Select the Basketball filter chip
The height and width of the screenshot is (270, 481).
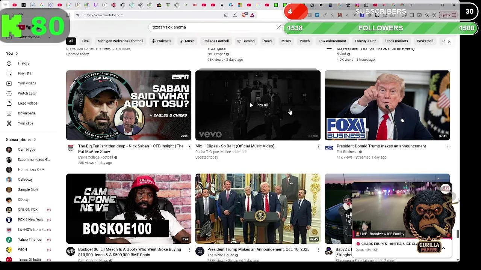click(425, 41)
